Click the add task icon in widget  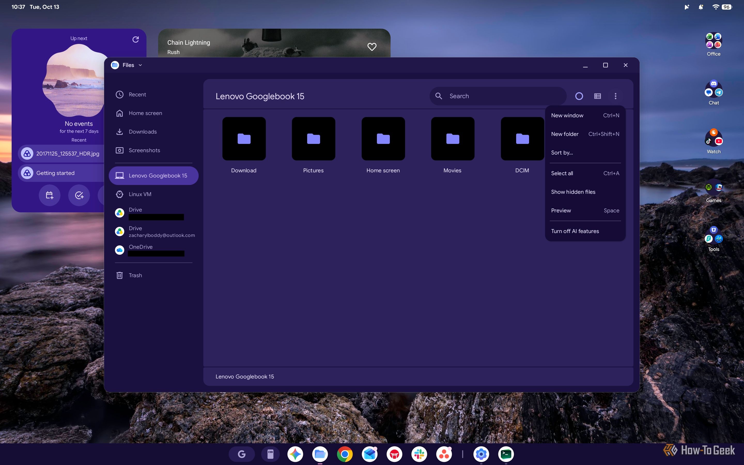(79, 195)
